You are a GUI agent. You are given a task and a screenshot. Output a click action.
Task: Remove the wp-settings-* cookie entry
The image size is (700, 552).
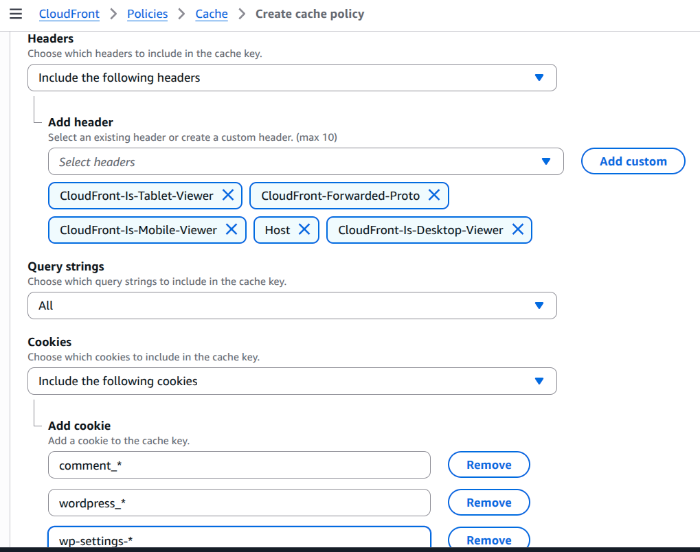488,539
